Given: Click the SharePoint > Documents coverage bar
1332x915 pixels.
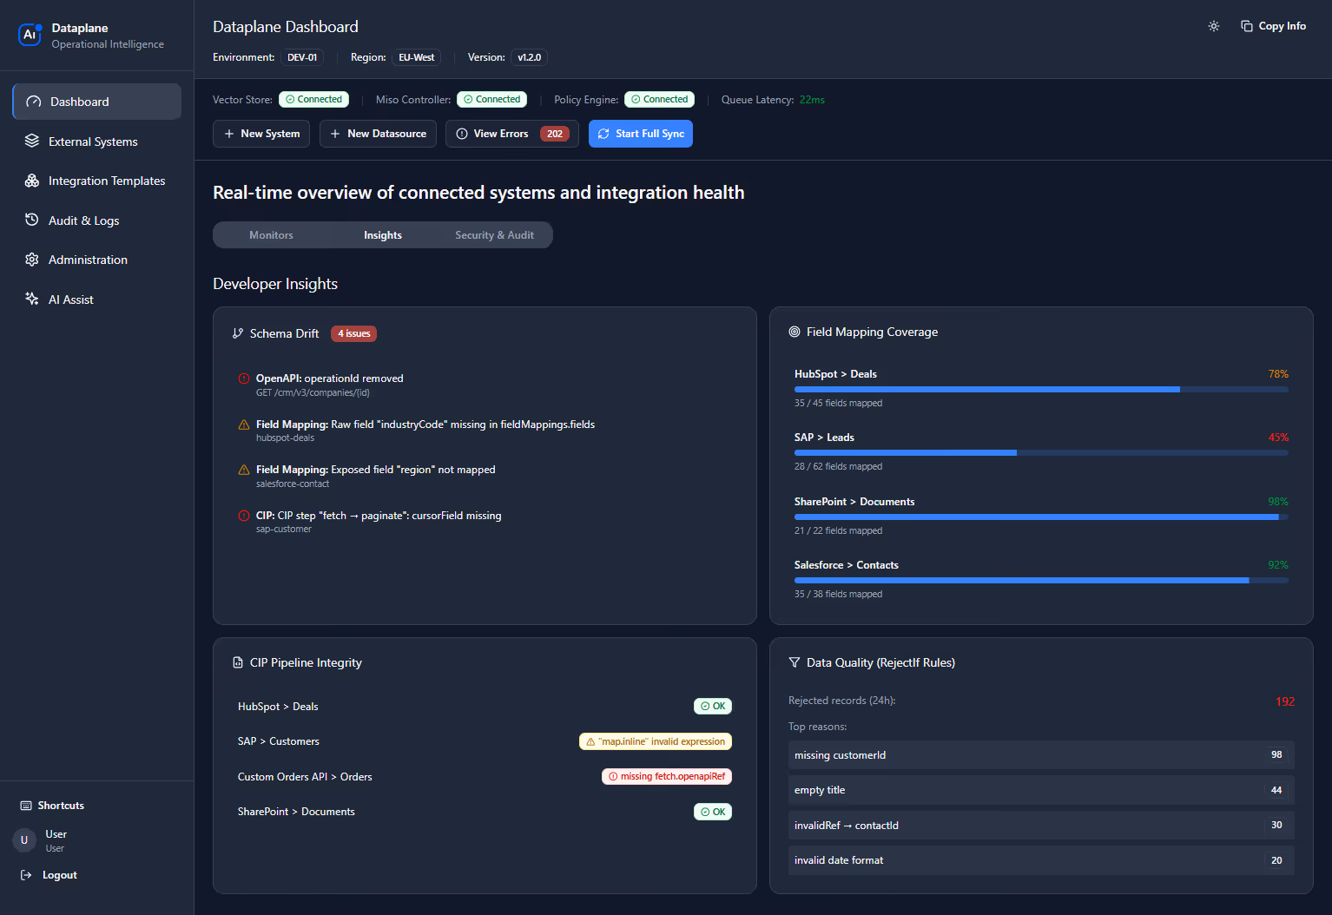Looking at the screenshot, I should coord(1041,517).
